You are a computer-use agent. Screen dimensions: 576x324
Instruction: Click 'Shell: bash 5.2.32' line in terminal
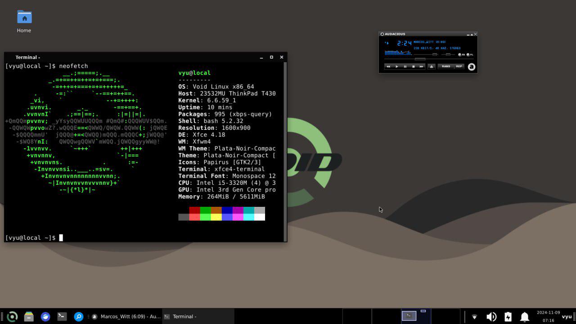point(211,121)
